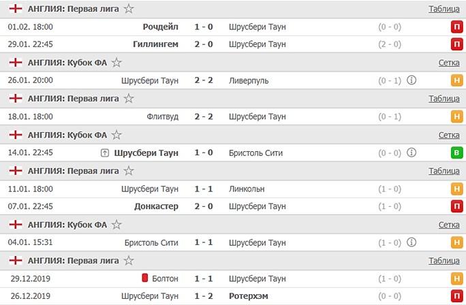Click the draw badge for Ливерпуль match

click(456, 80)
